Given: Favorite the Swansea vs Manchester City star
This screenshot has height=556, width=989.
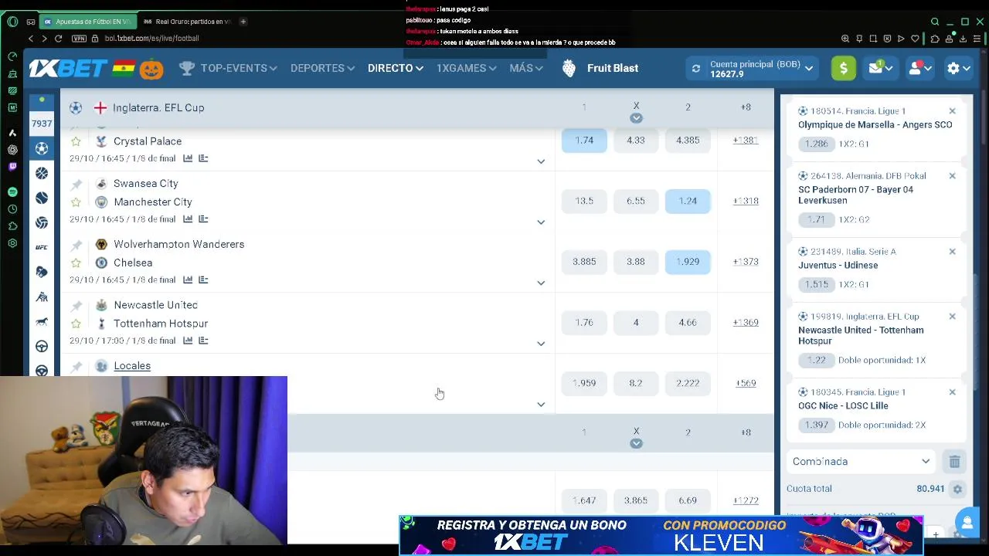Looking at the screenshot, I should point(76,202).
